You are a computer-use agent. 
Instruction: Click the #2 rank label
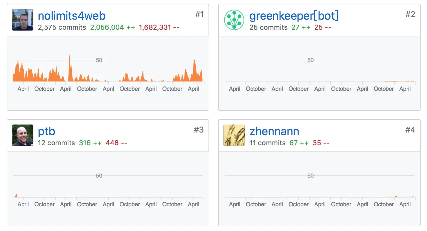[x=410, y=14]
